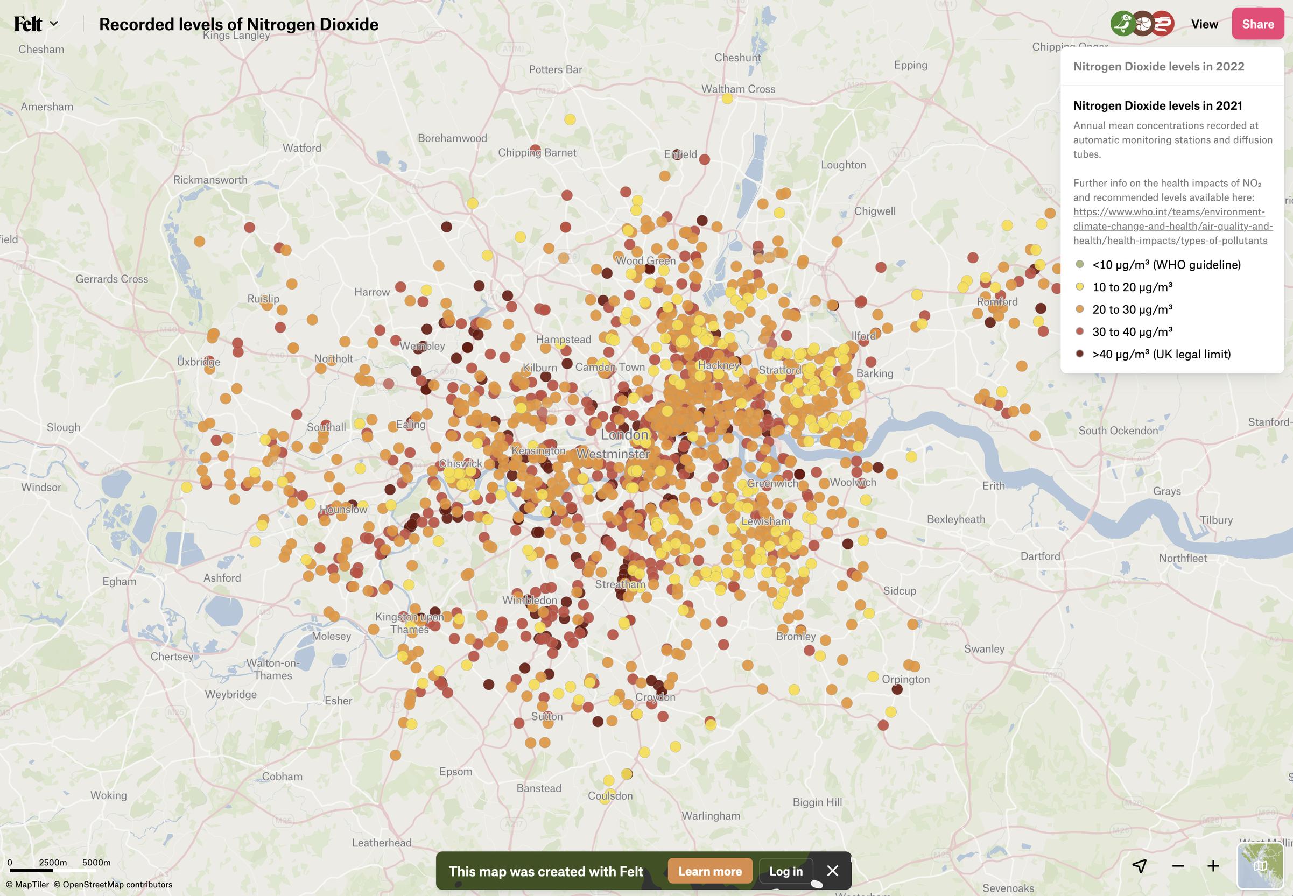Click the Epping map label
This screenshot has width=1293, height=896.
[x=911, y=65]
